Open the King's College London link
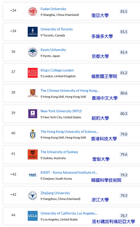 click(x=57, y=70)
